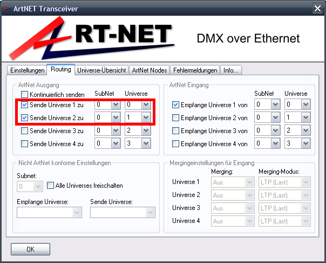Click the ArtNet Ausgang group label
Image resolution: width=326 pixels, height=263 pixels.
tap(39, 85)
